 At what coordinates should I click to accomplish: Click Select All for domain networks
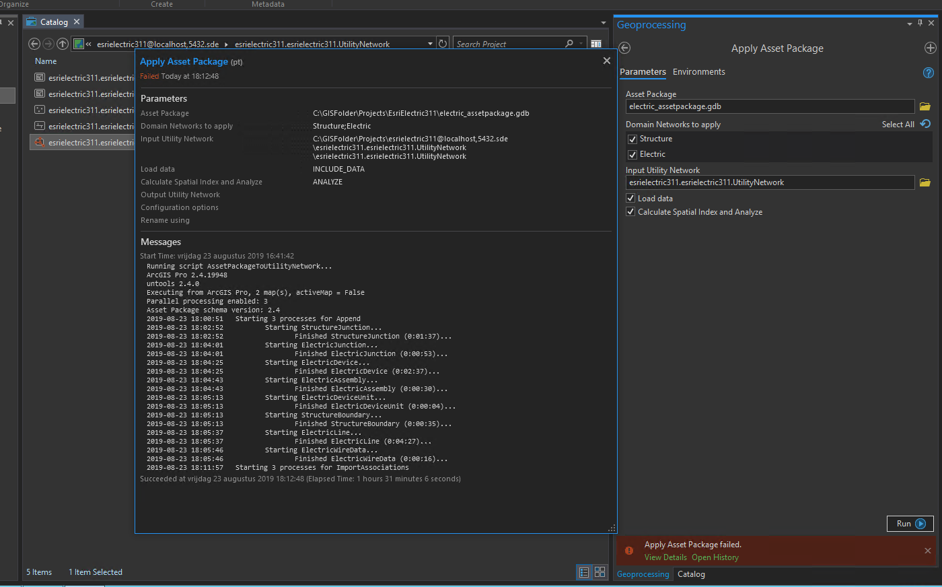[x=898, y=125]
